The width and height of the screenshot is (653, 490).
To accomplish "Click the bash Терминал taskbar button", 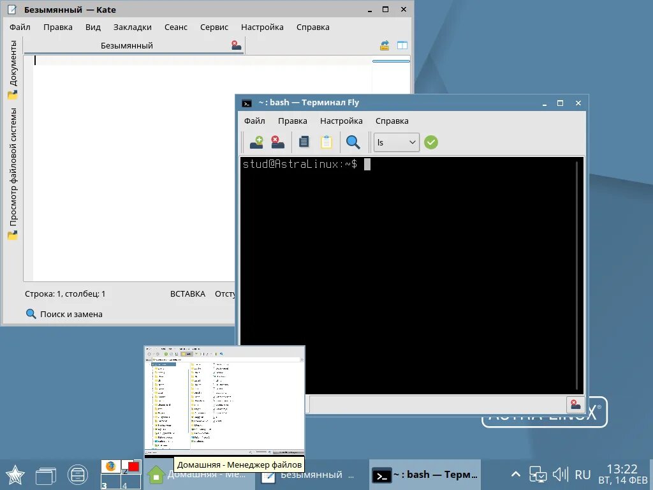I will tap(425, 475).
